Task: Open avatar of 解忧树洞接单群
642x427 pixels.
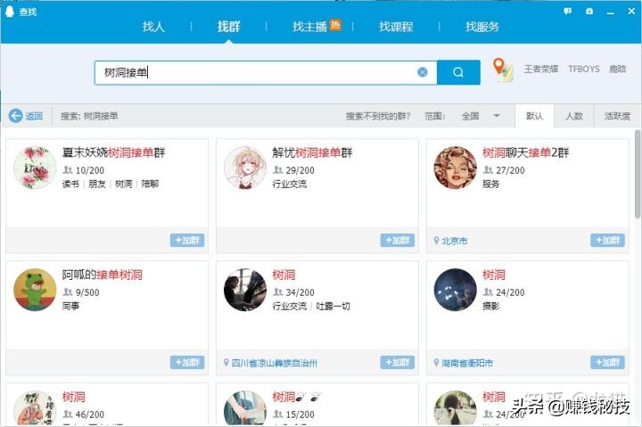Action: 245,168
